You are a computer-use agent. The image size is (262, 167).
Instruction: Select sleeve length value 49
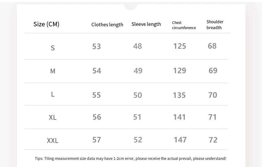click(x=138, y=71)
